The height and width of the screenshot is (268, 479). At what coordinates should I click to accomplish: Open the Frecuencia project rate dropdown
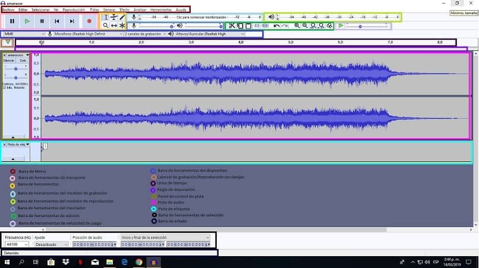[x=17, y=244]
